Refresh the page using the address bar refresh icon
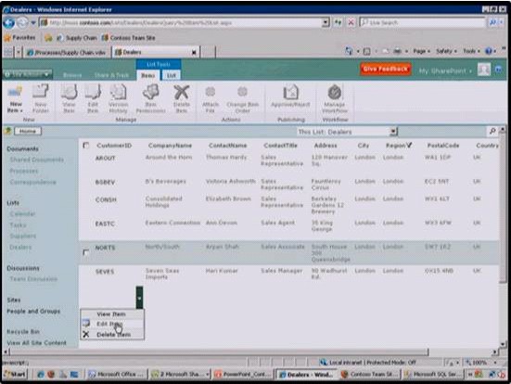Screen dimensions: 511x384 click(x=338, y=22)
